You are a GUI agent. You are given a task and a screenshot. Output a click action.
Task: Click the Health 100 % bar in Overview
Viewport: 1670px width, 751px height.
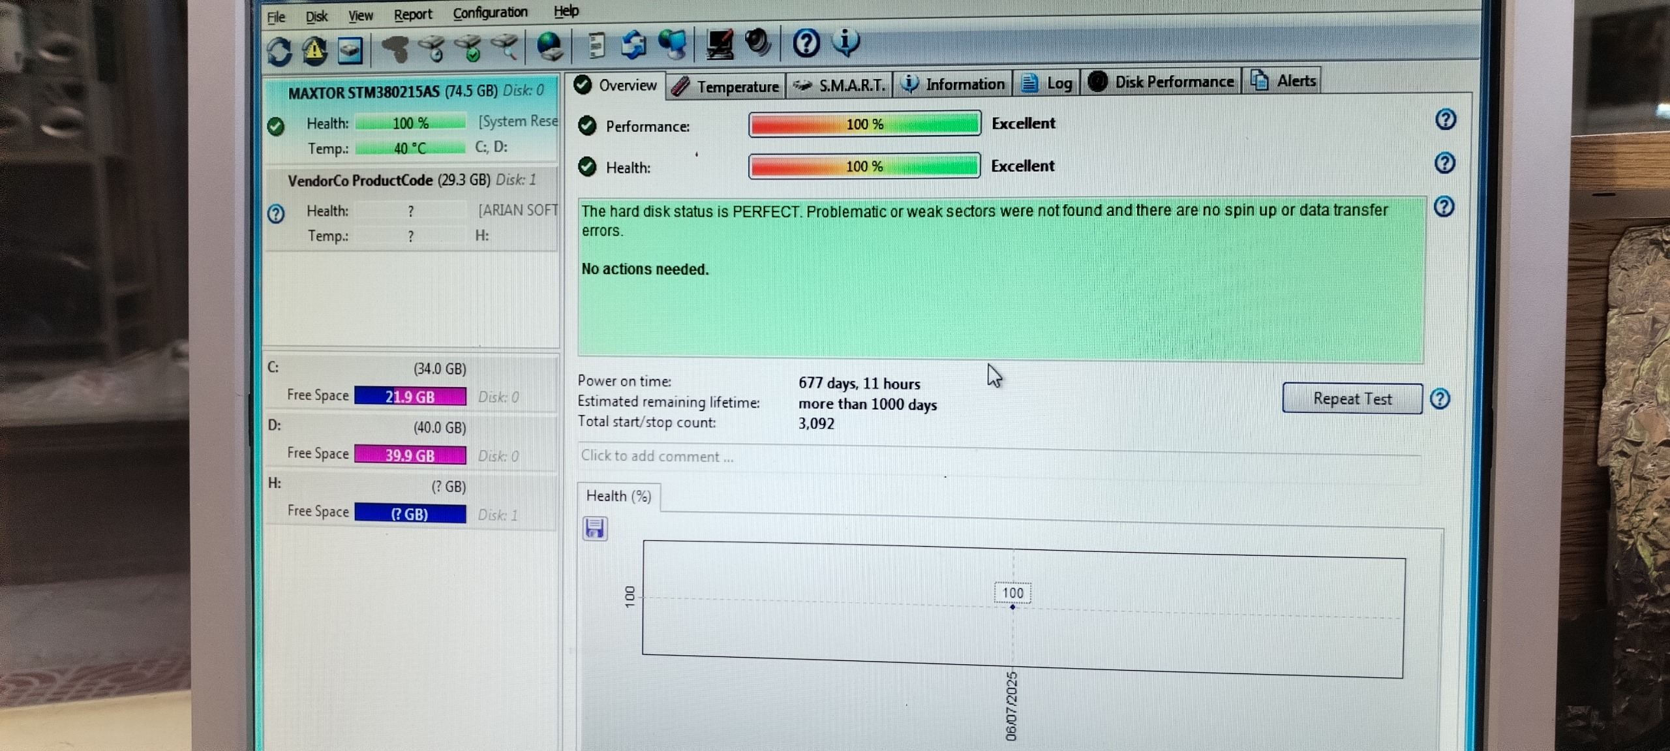click(864, 166)
